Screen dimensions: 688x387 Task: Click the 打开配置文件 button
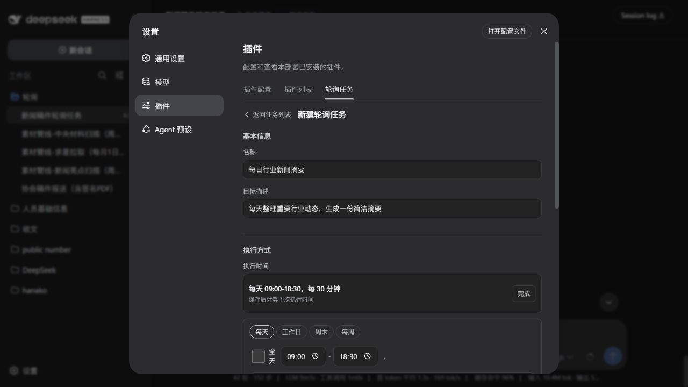click(x=507, y=31)
